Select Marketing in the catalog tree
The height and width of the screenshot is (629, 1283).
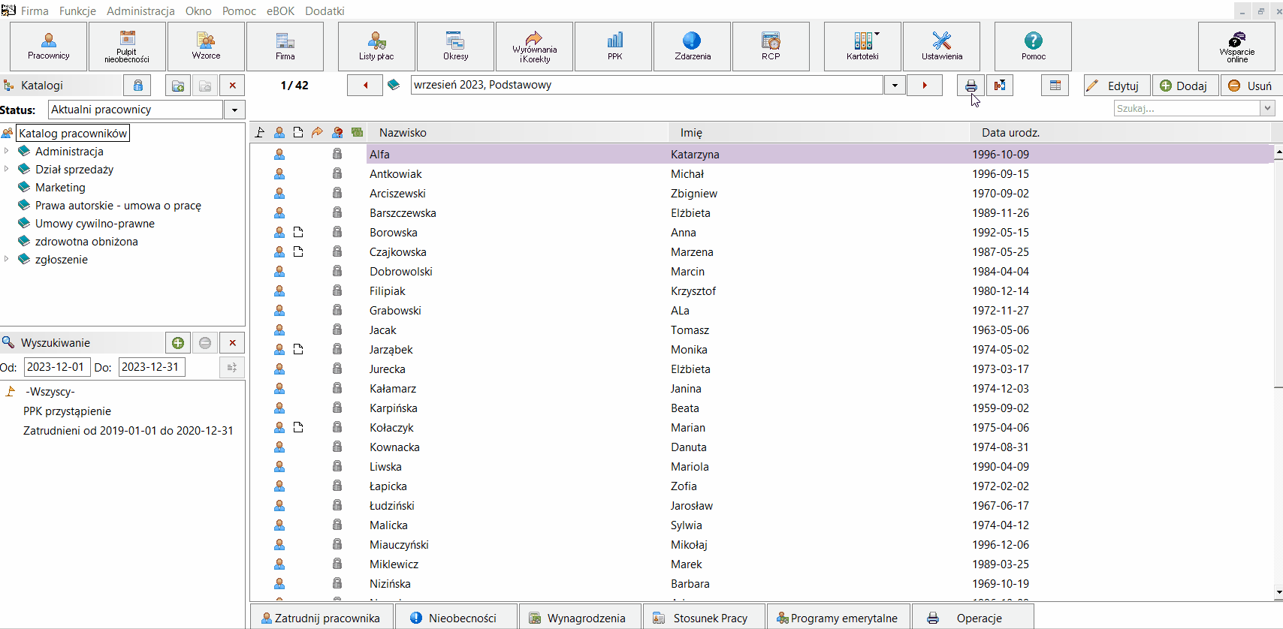(60, 188)
